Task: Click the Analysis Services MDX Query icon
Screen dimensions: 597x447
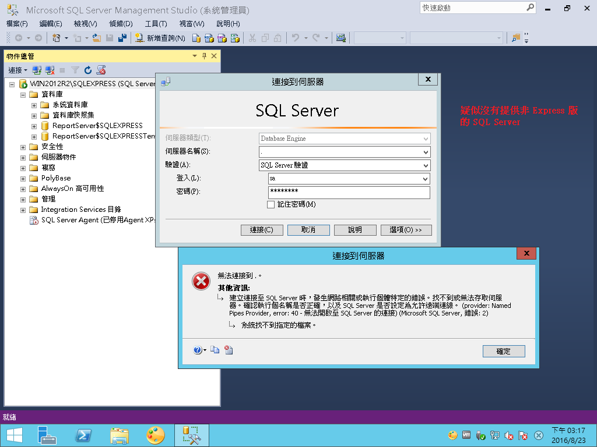Action: click(x=209, y=38)
